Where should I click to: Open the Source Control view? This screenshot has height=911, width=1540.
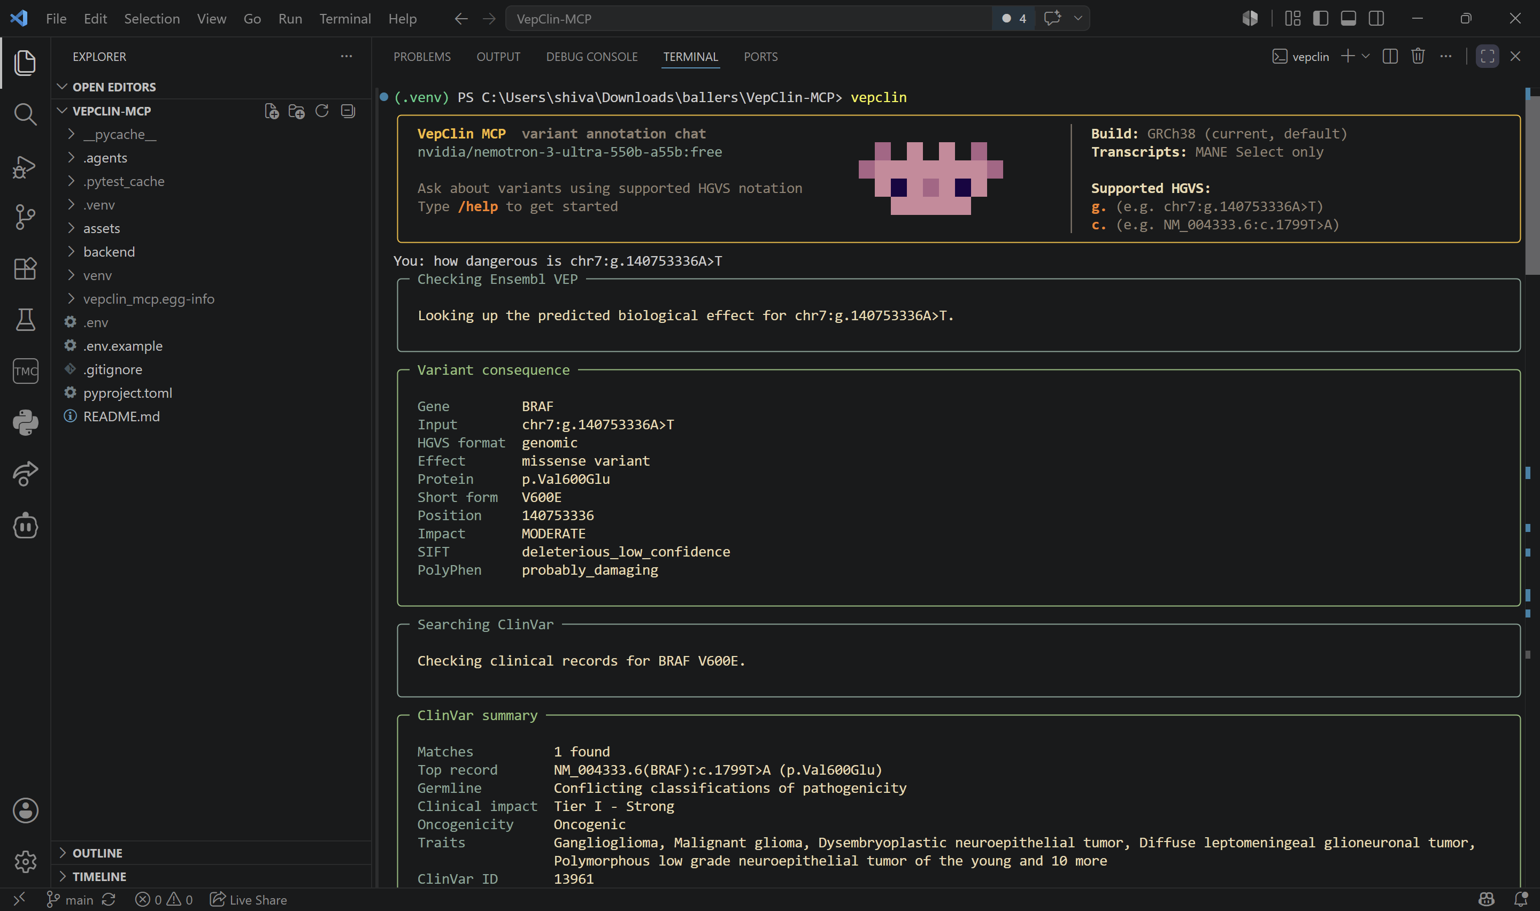coord(25,217)
